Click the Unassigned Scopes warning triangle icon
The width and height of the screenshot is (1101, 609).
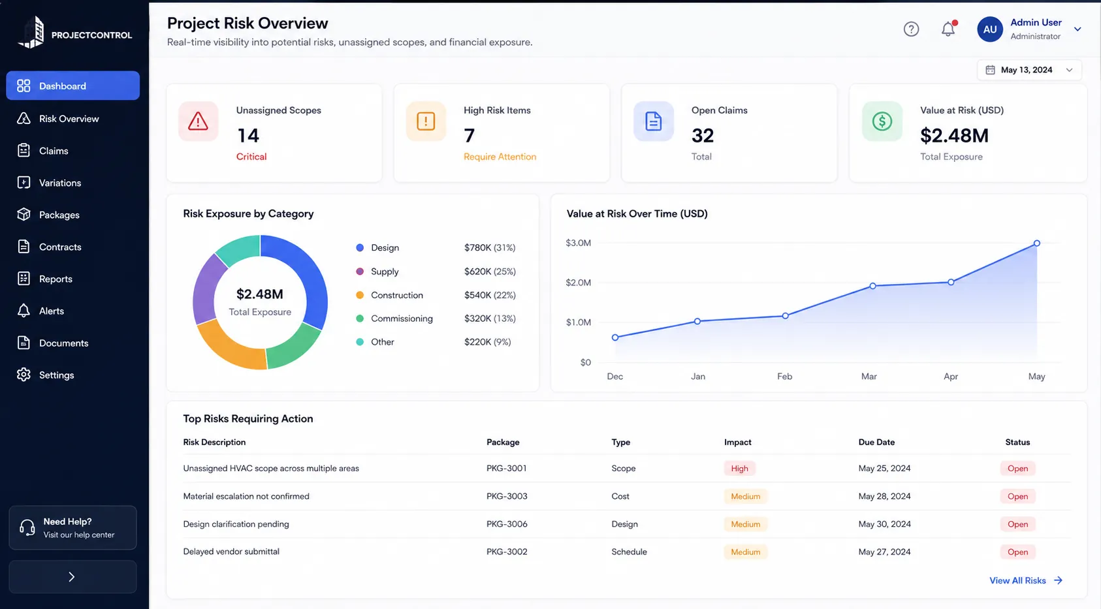tap(199, 121)
